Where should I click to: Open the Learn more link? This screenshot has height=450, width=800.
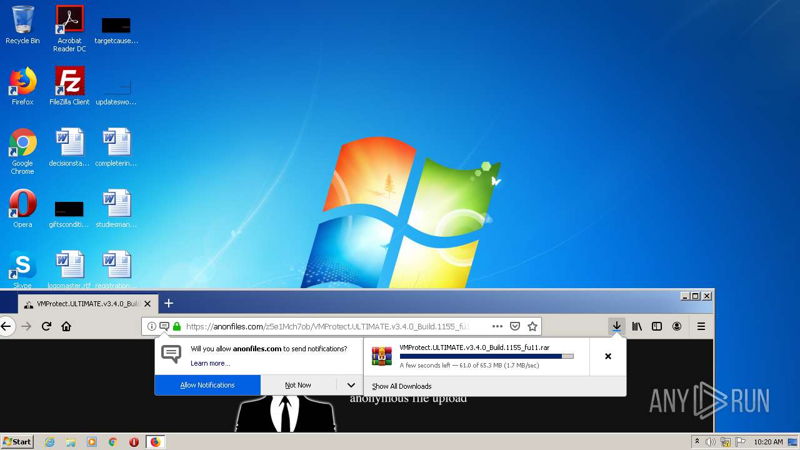[210, 363]
